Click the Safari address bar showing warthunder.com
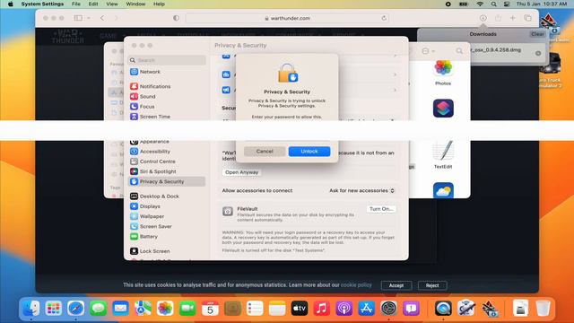The width and height of the screenshot is (574, 323). tap(287, 18)
